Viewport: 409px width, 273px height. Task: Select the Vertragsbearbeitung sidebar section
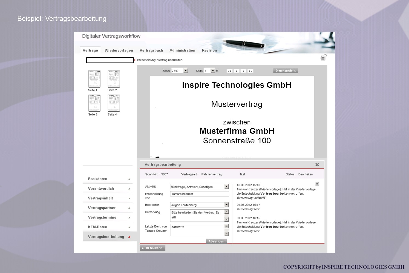click(x=110, y=237)
